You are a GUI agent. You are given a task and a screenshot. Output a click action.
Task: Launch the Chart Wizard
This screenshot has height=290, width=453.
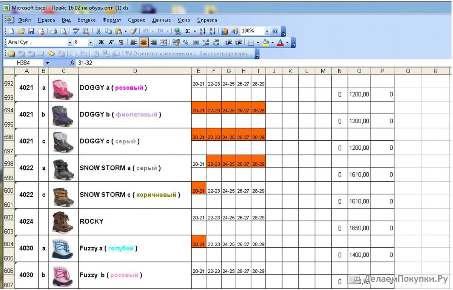coord(225,31)
